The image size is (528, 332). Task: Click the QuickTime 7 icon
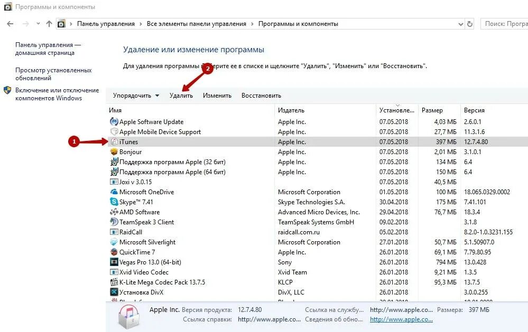(x=114, y=252)
